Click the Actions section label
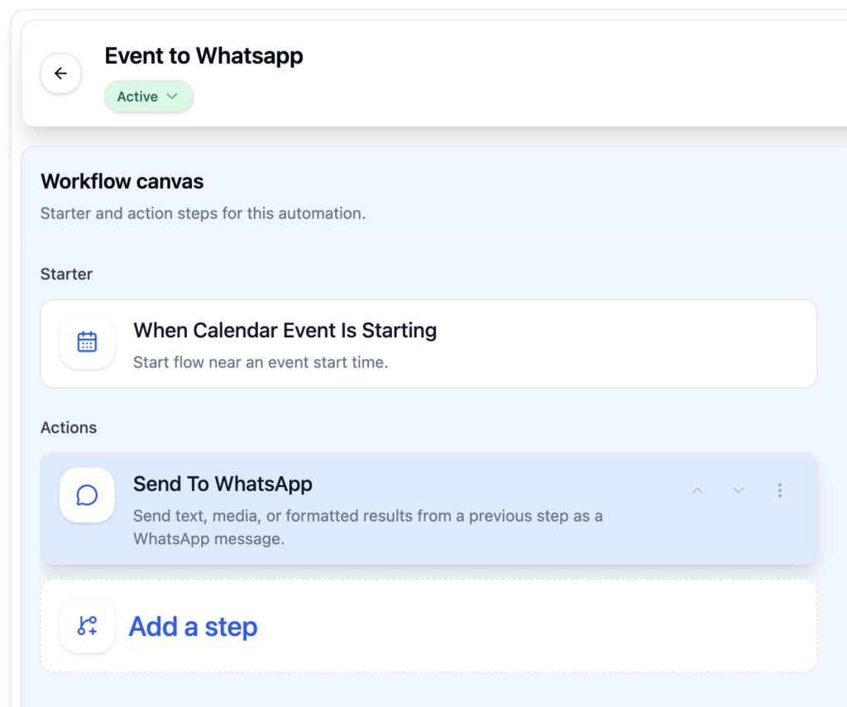Screen dimensions: 847x707 (x=69, y=428)
